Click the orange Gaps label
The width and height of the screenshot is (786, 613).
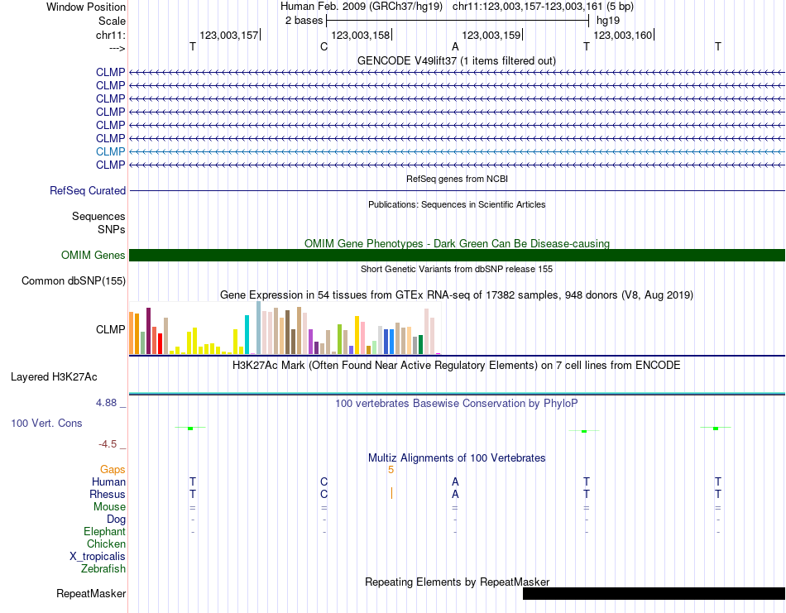coord(113,469)
